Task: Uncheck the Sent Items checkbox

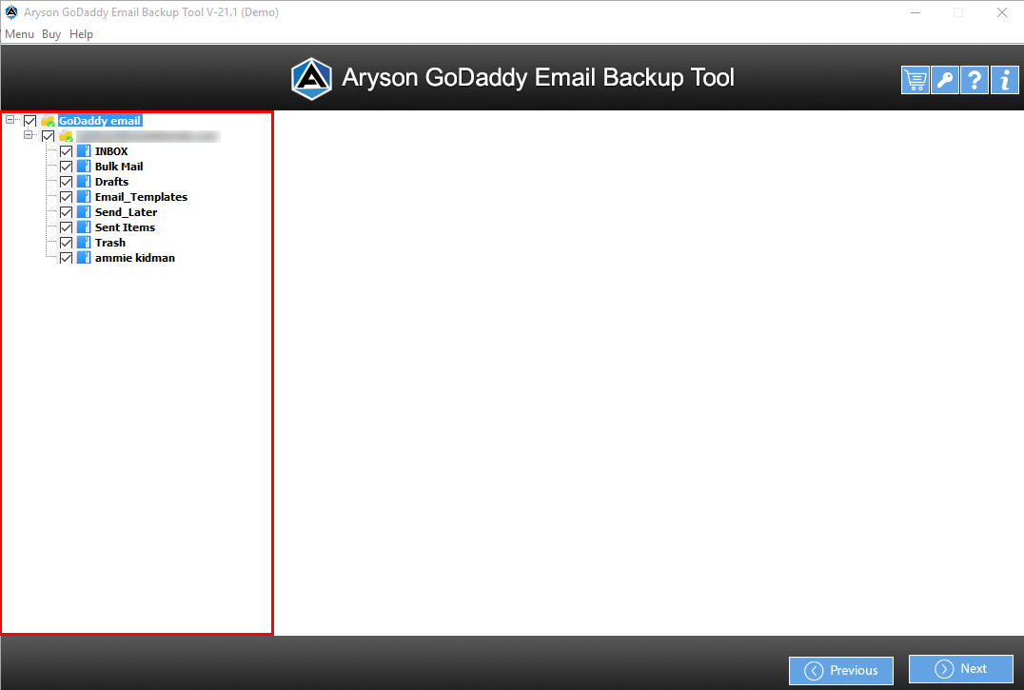Action: pos(66,227)
